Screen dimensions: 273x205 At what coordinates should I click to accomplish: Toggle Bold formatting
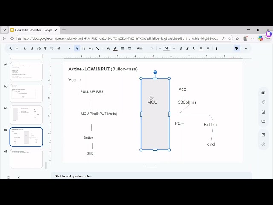pos(180,48)
